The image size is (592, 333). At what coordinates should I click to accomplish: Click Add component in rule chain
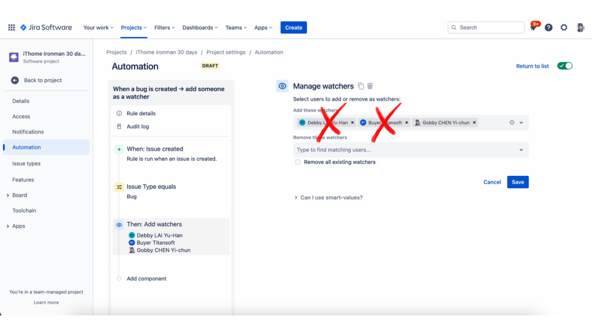pos(146,279)
